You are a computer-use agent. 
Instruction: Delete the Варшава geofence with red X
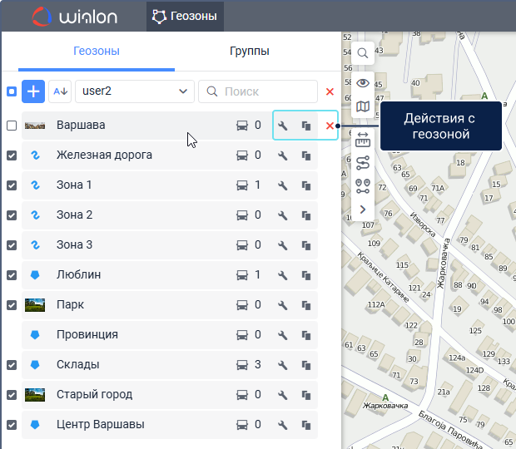point(330,126)
